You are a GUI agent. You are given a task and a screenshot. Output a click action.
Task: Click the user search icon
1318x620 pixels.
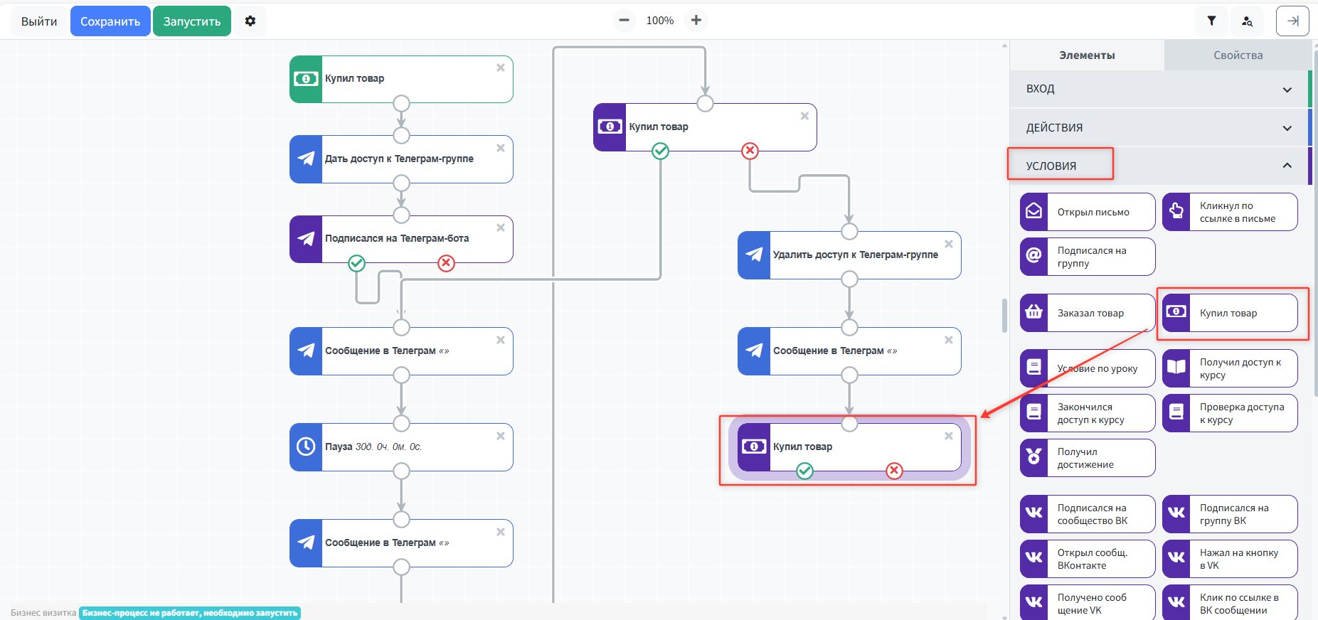[1247, 21]
